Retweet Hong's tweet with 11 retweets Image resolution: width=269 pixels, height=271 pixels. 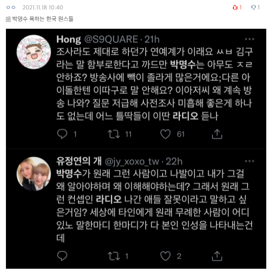pos(114,134)
